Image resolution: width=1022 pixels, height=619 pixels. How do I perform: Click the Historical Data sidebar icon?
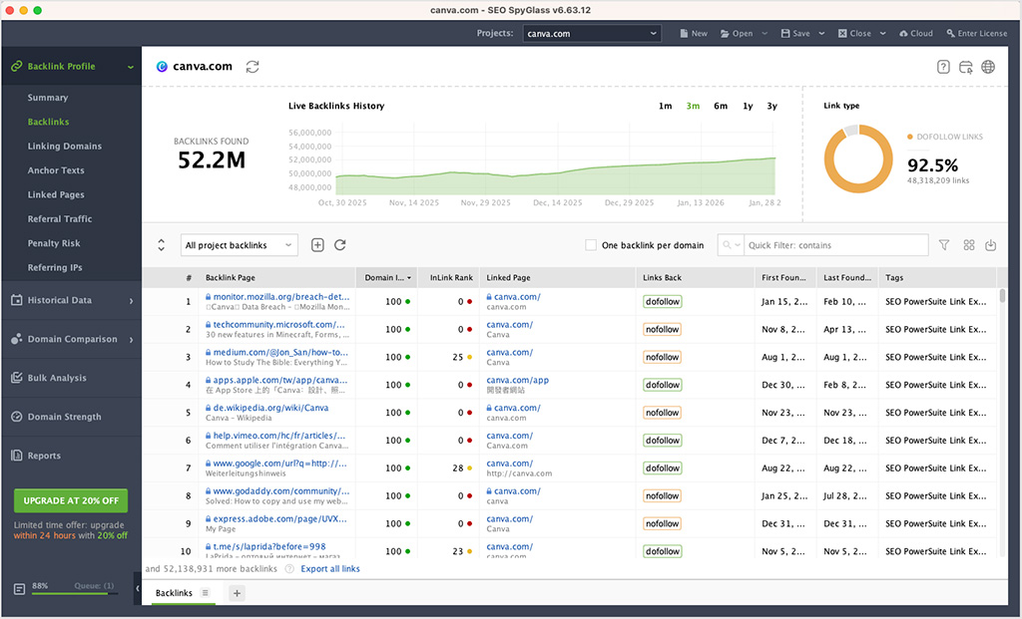17,300
